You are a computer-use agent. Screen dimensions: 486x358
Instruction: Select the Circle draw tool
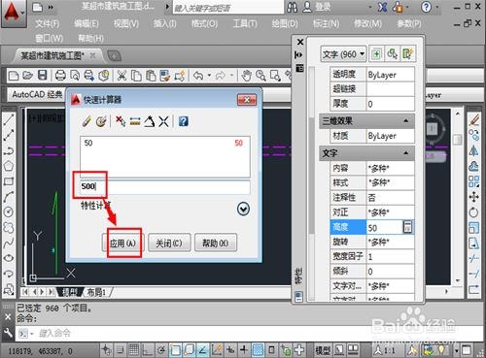pyautogui.click(x=9, y=212)
